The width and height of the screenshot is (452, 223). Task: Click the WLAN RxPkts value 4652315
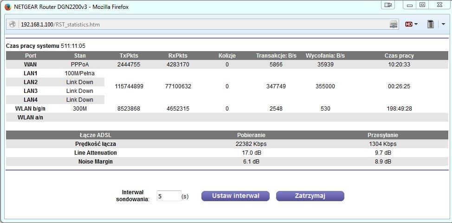[178, 109]
